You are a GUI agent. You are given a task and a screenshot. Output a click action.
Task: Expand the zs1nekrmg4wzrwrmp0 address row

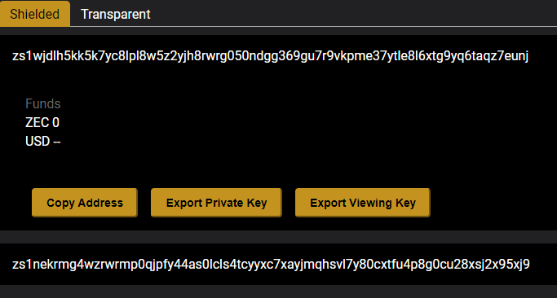[x=279, y=265]
